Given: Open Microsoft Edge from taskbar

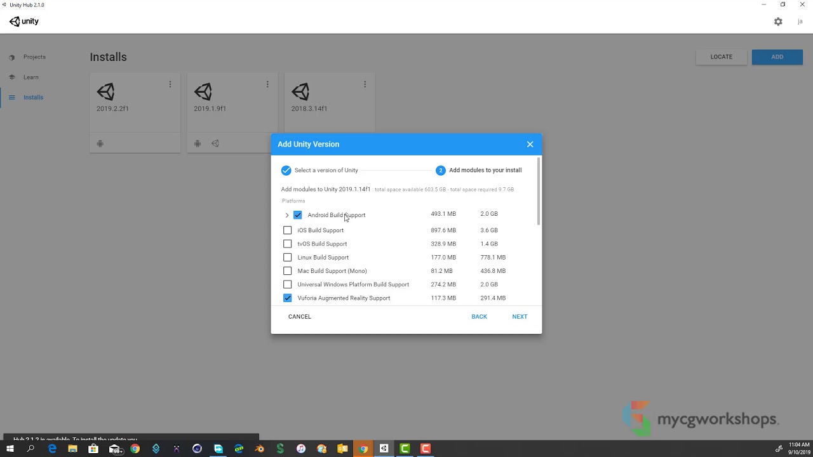Looking at the screenshot, I should coord(52,449).
